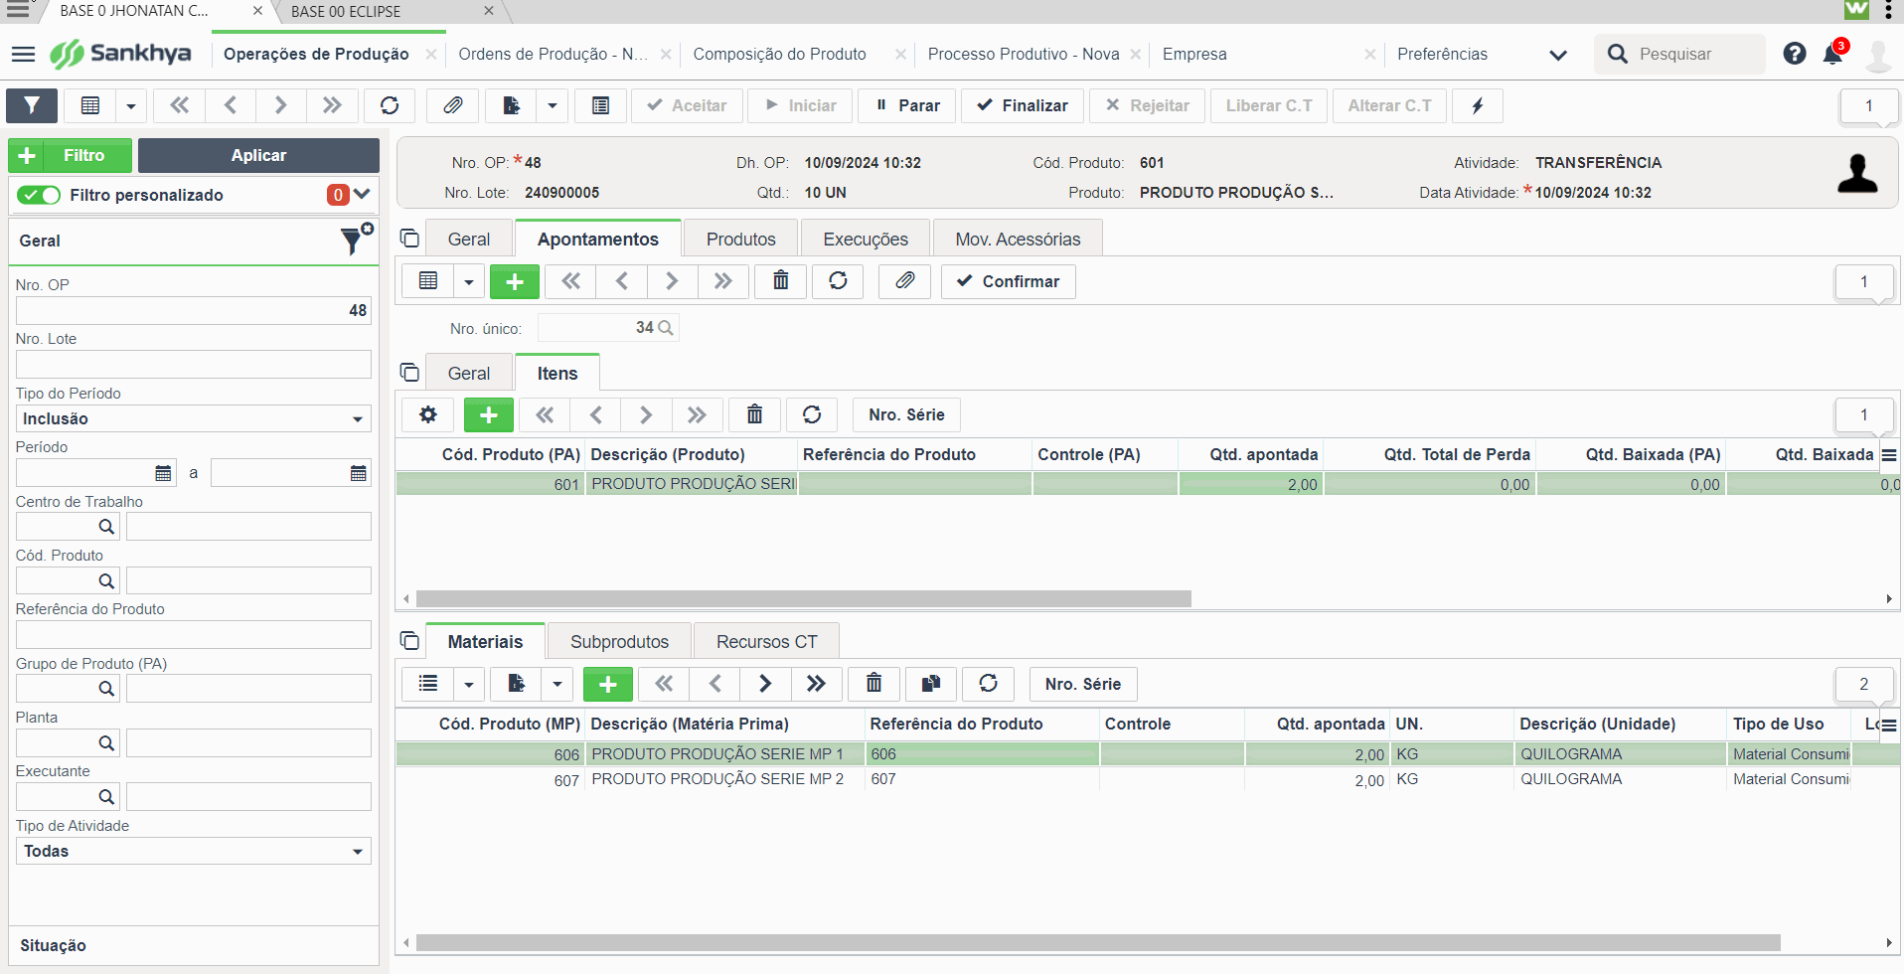The height and width of the screenshot is (974, 1904).
Task: Refresh the Apontamentos section
Action: point(839,281)
